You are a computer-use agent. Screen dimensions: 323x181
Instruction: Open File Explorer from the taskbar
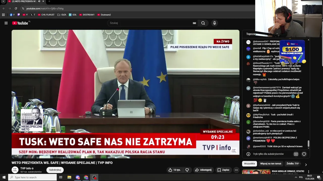click(69, 177)
